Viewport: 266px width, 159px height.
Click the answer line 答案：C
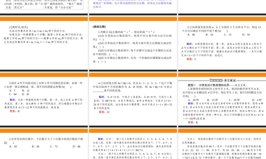click(191, 59)
